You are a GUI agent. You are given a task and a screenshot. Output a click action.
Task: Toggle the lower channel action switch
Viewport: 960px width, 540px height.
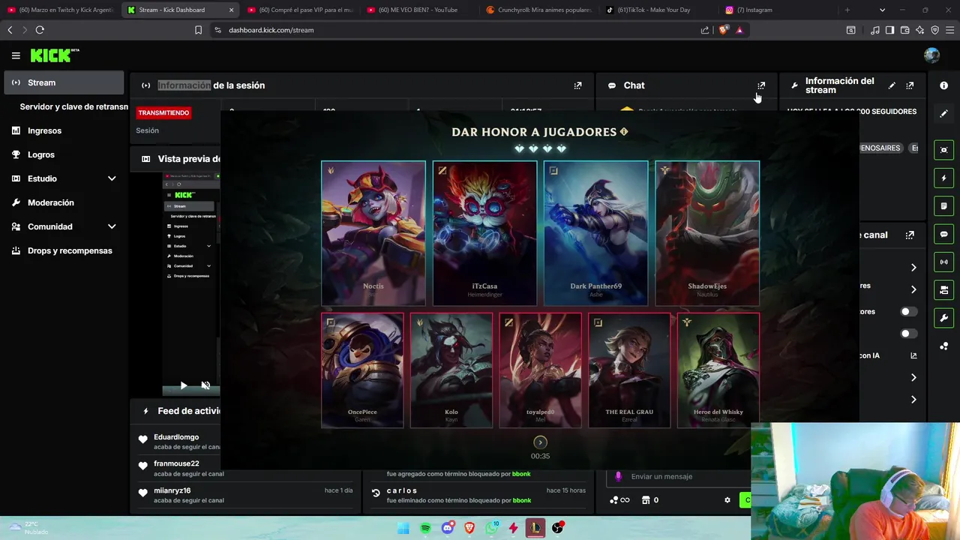(908, 334)
